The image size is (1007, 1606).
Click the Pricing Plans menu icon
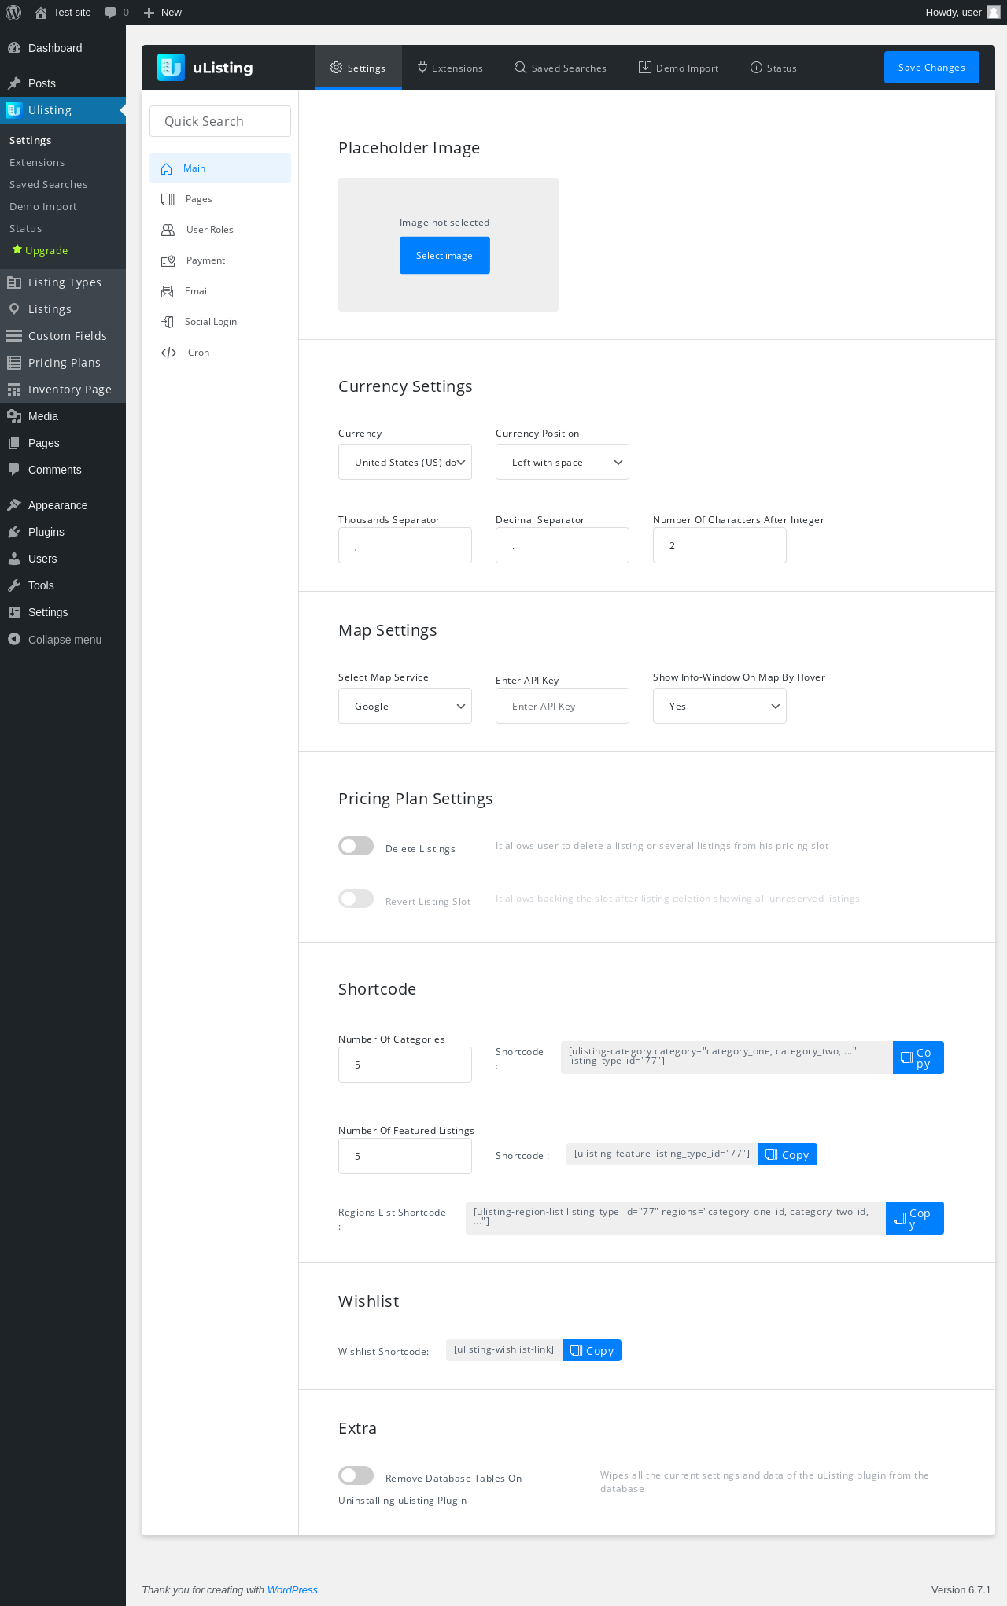coord(14,363)
